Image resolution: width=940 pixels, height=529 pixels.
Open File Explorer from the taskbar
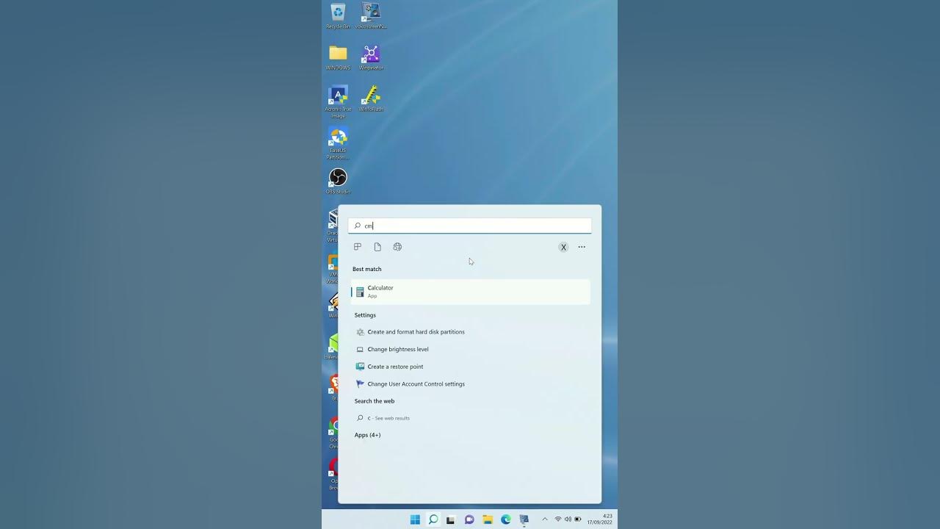tap(488, 519)
